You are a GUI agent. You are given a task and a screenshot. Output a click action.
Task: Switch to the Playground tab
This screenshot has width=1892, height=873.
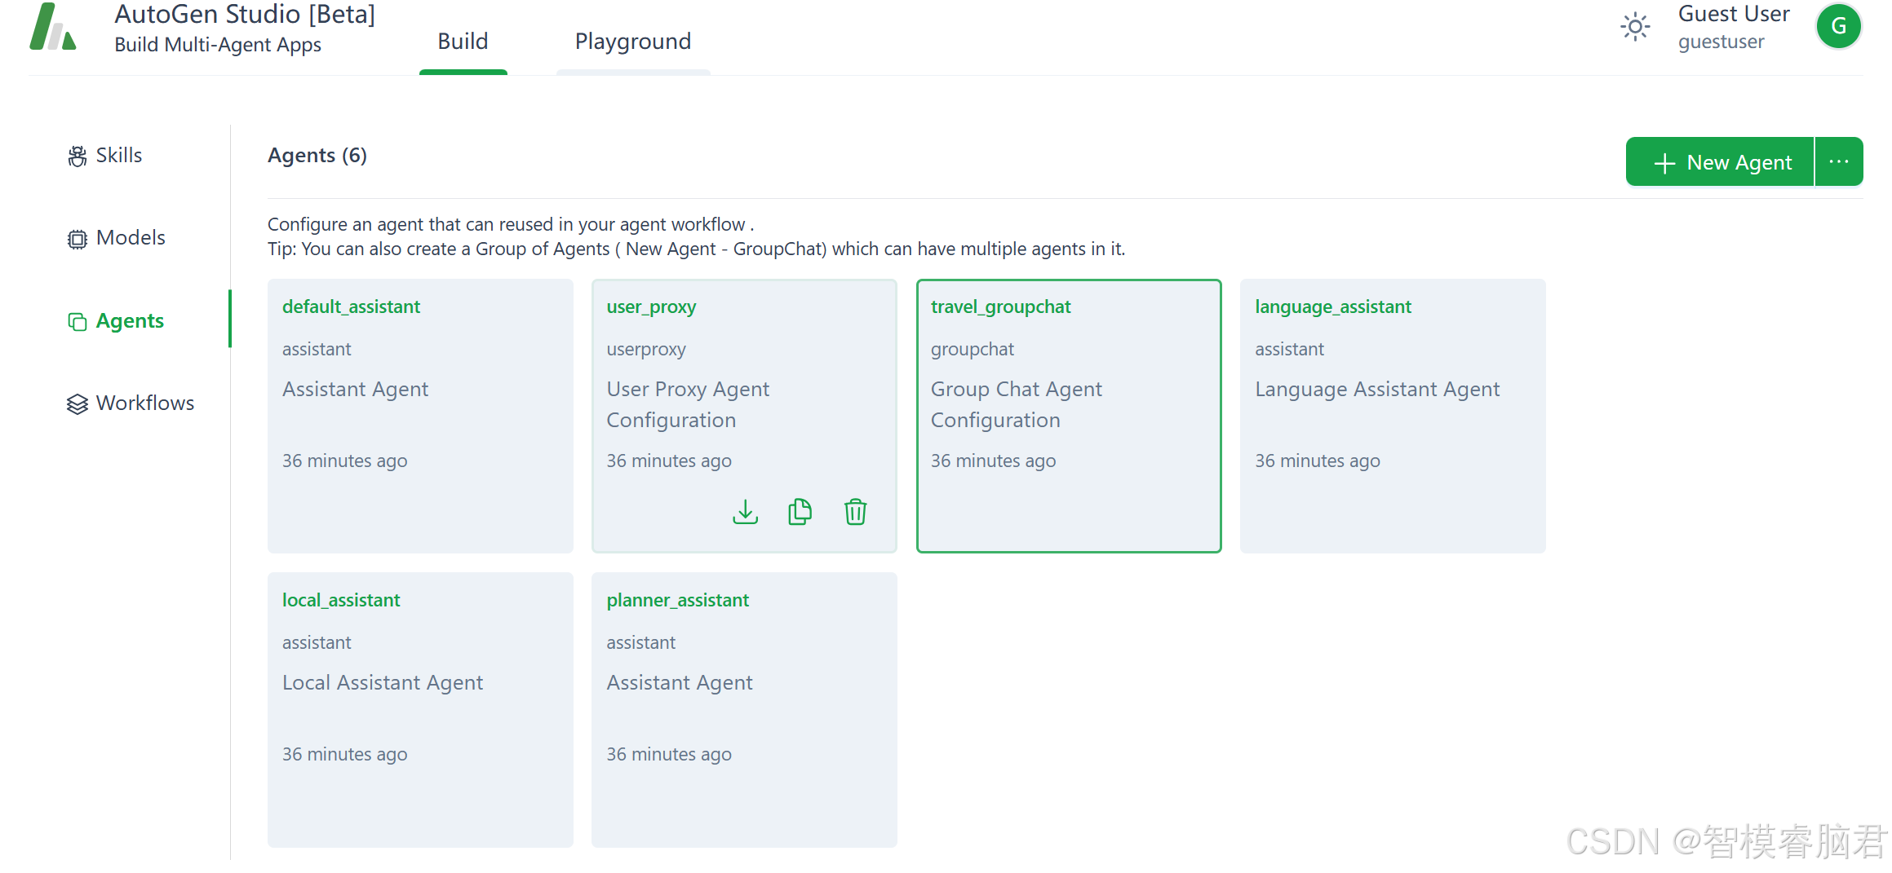pos(633,42)
